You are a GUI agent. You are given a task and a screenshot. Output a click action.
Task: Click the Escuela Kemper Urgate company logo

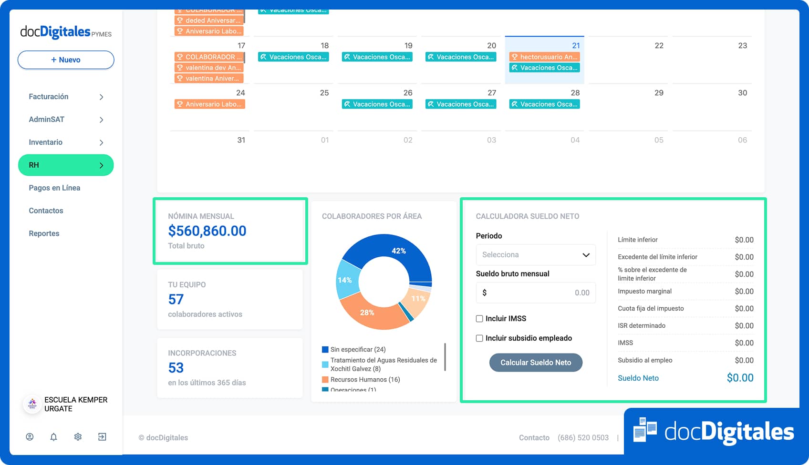(32, 404)
